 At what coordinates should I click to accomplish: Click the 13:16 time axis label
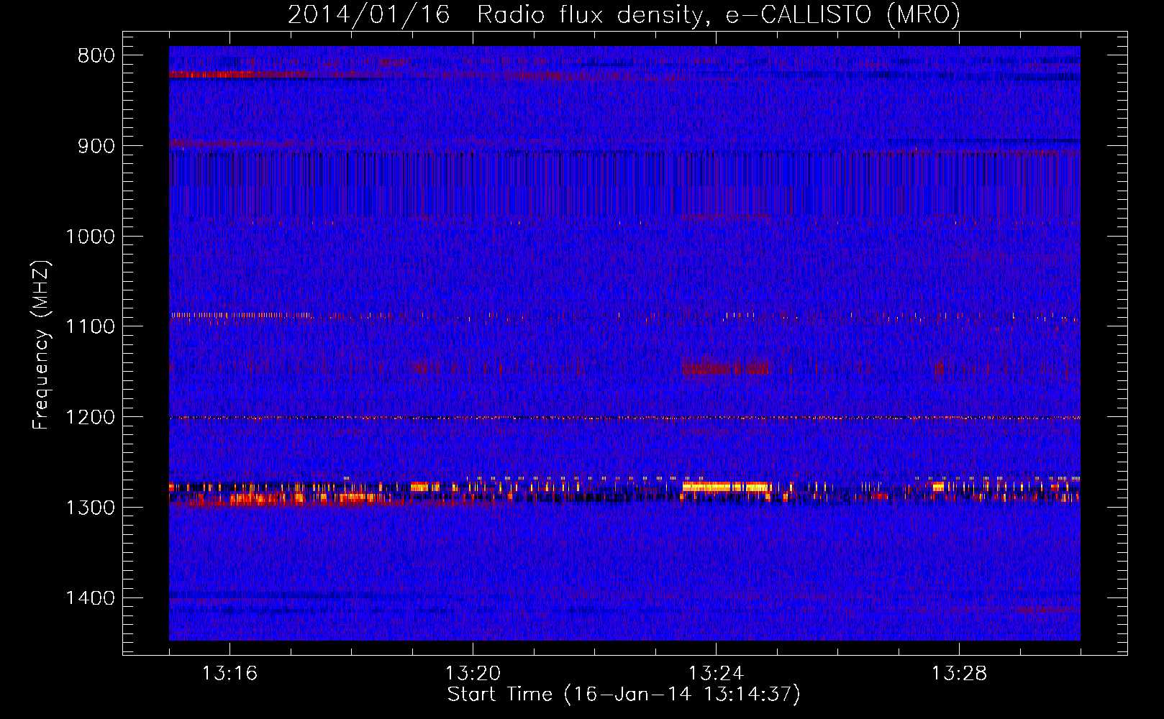pos(229,674)
